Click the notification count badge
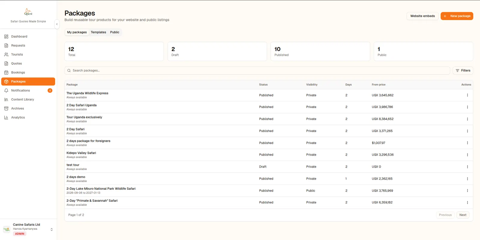The image size is (480, 240). point(50,90)
